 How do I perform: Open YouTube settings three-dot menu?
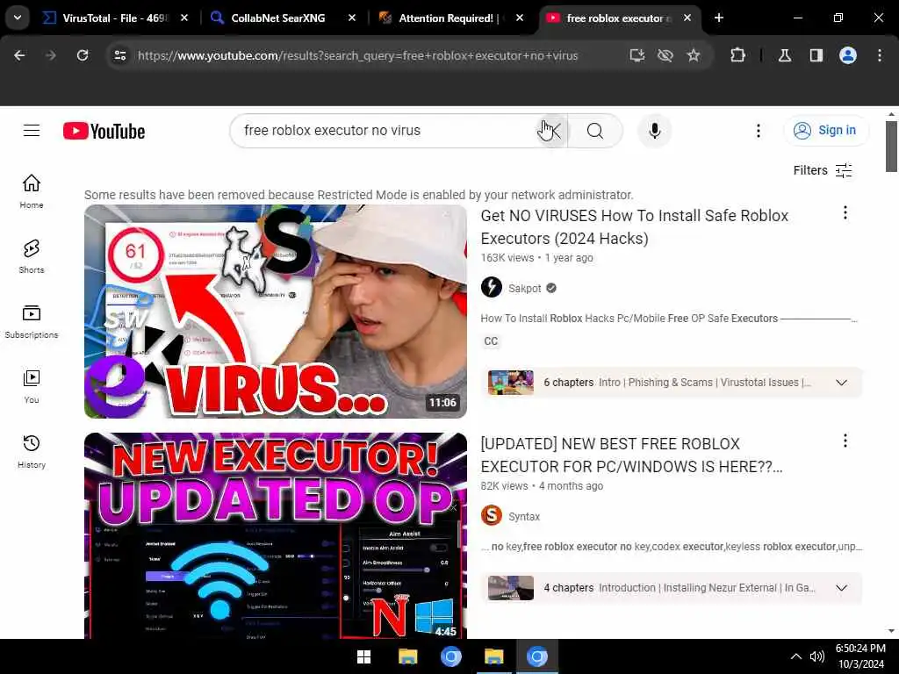759,131
